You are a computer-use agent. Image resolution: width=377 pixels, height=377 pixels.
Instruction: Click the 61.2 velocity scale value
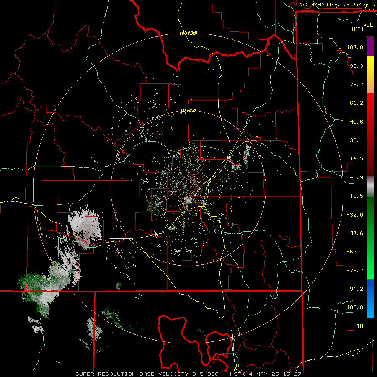[356, 103]
